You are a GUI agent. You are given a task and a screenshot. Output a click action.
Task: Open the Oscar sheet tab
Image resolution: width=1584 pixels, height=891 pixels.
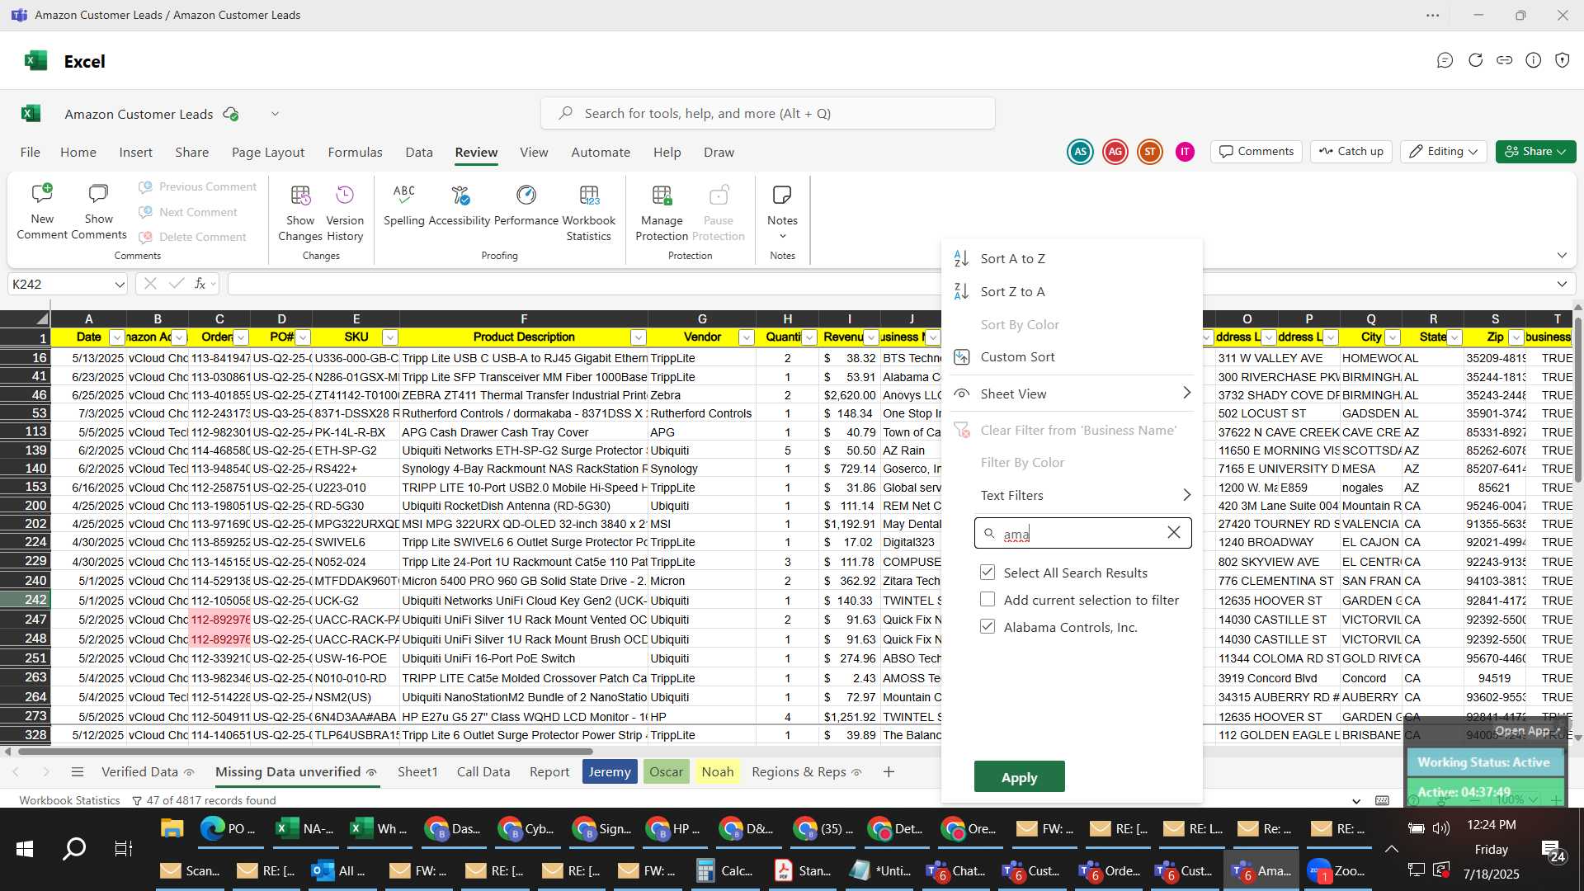click(666, 772)
